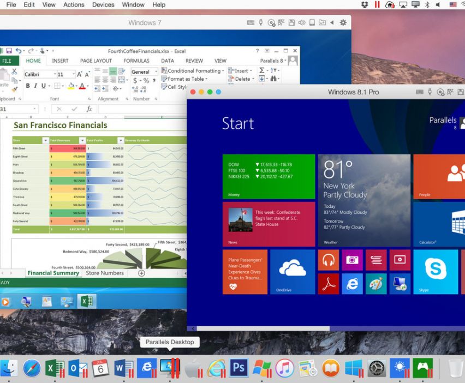
Task: Launch Safari from the macOS Dock
Action: (x=32, y=368)
